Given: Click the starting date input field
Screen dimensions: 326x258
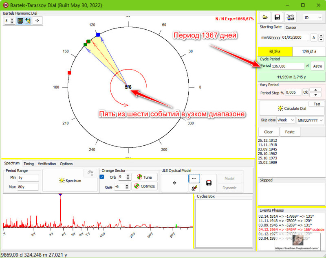Looking at the screenshot, I should tap(295, 37).
